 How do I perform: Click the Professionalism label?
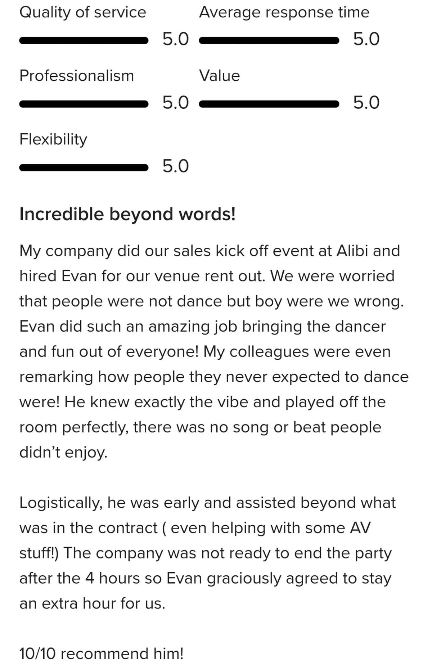(77, 76)
